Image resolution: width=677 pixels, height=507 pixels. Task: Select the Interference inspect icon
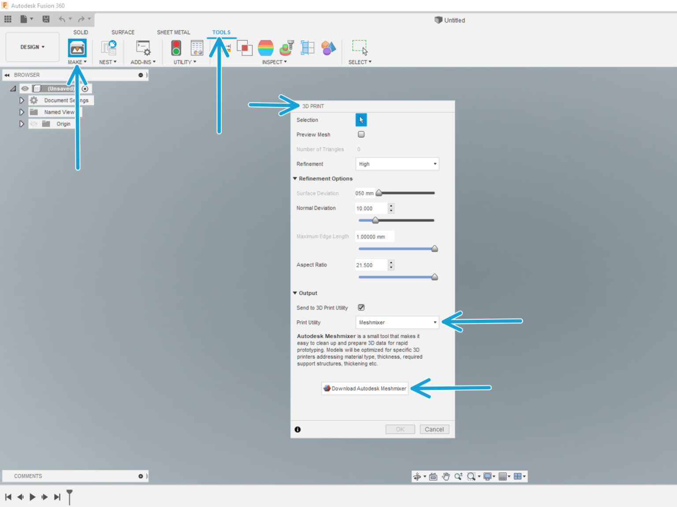point(244,48)
